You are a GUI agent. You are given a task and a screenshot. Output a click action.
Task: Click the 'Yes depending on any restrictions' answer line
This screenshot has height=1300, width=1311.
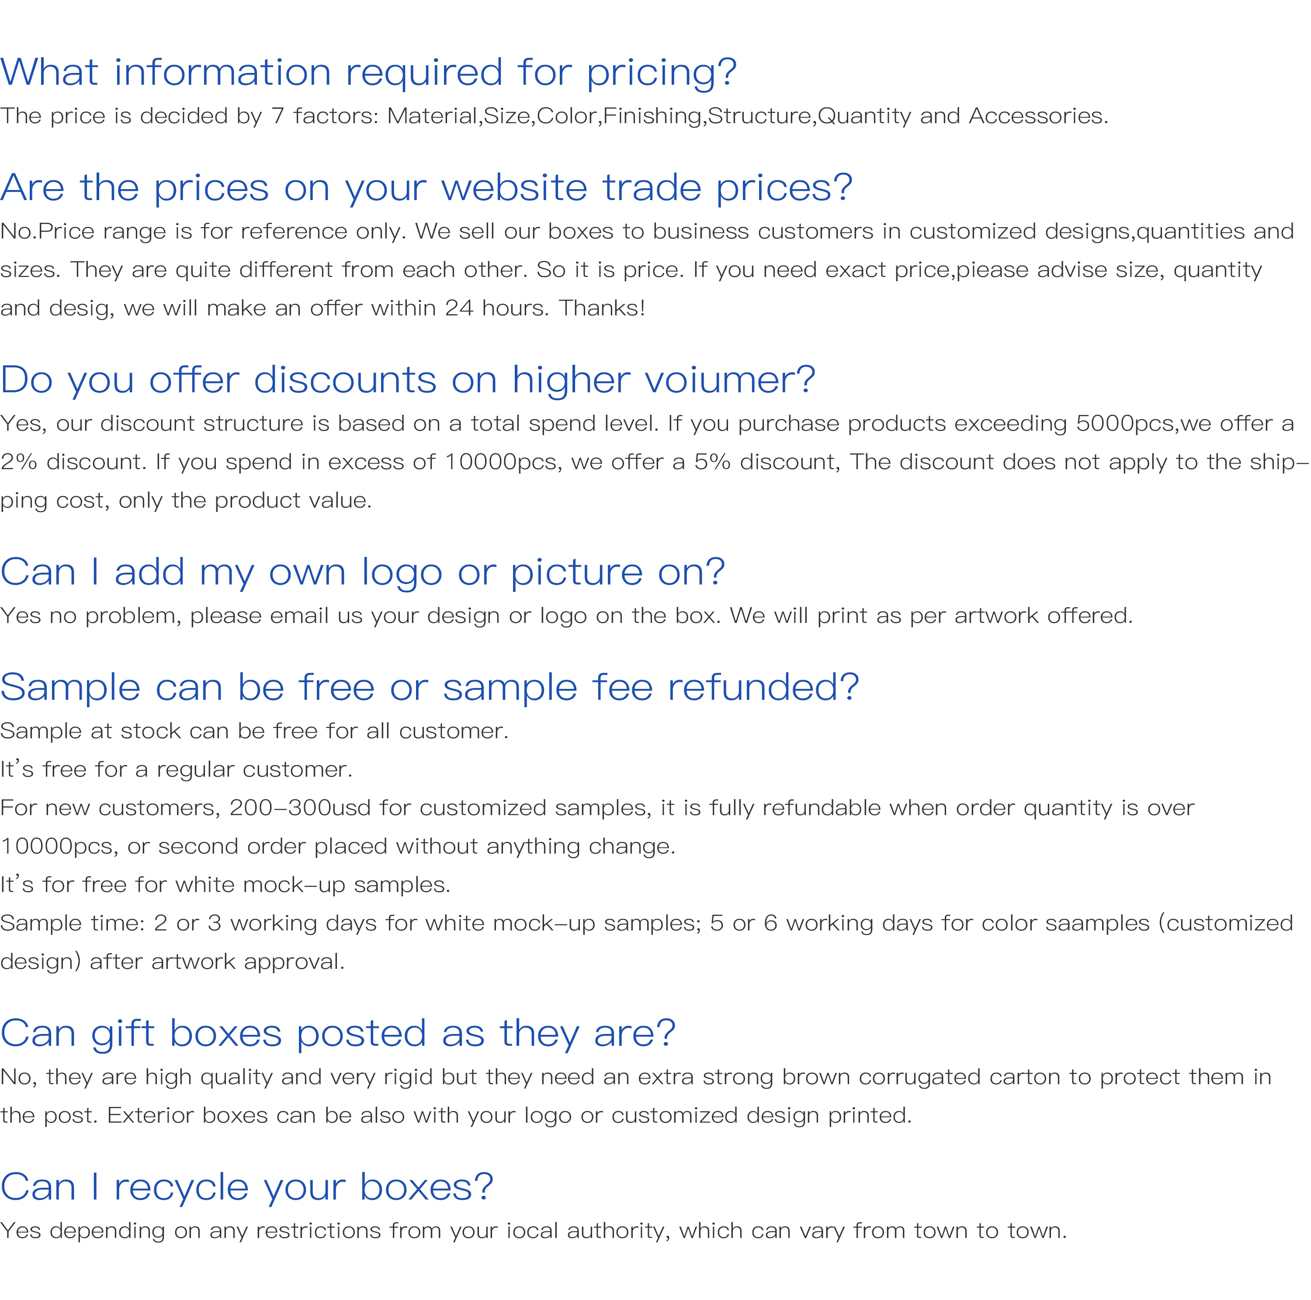[533, 1231]
